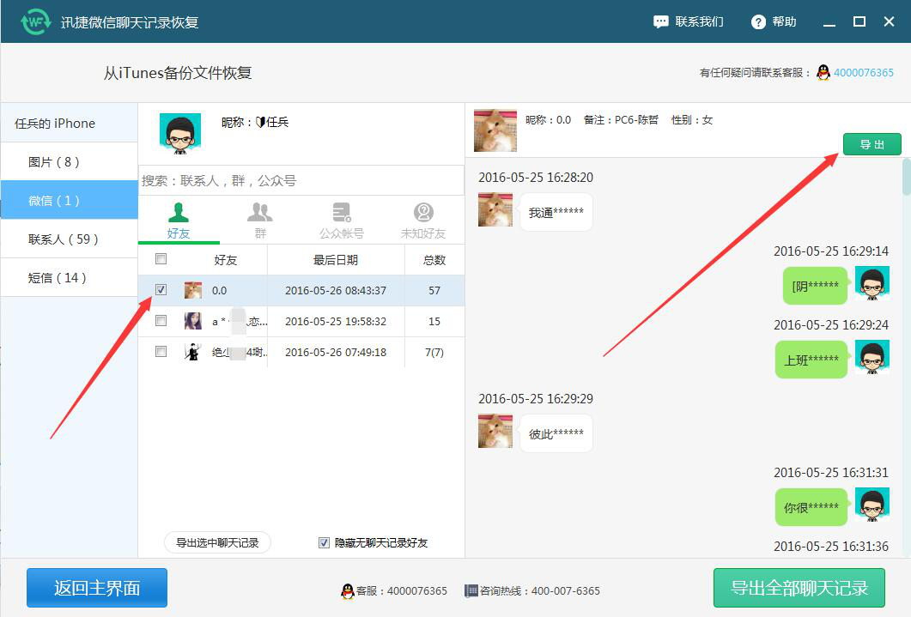This screenshot has height=617, width=911.
Task: Click bottom 客服：4000076365 text
Action: 402,591
